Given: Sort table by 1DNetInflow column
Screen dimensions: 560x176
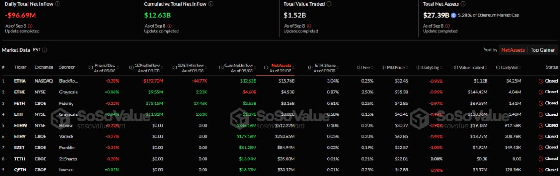Looking at the screenshot, I should click(x=147, y=67).
